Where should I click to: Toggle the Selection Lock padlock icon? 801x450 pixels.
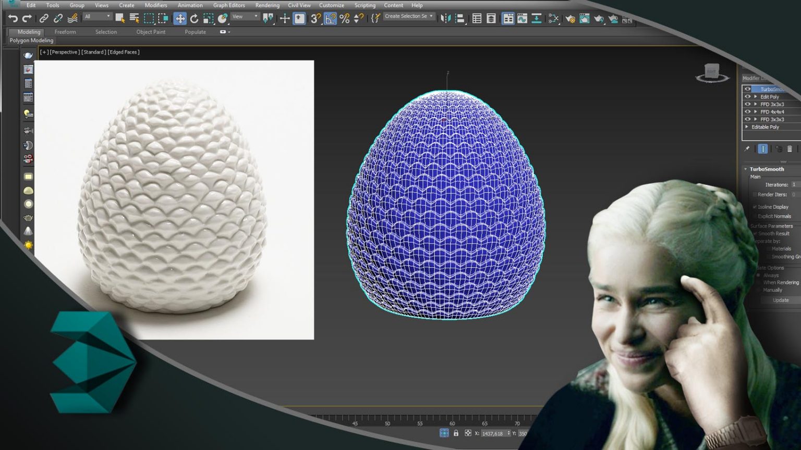456,433
